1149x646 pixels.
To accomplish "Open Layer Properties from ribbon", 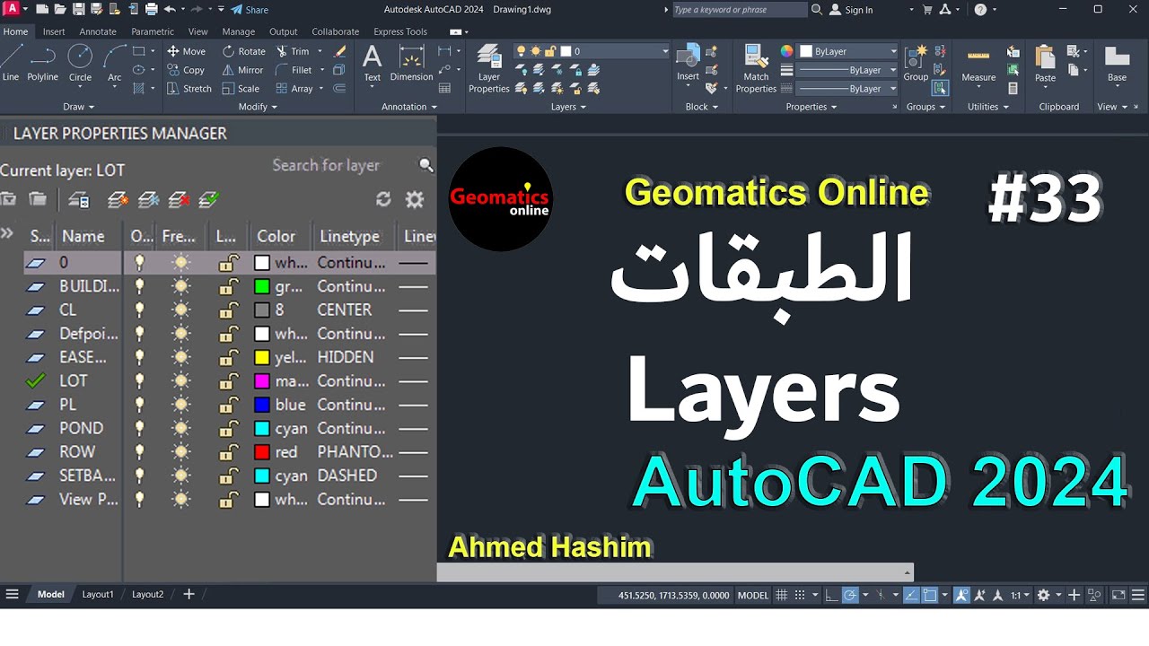I will (x=488, y=68).
